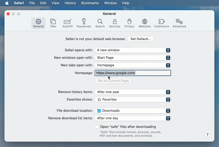Viewport: 219px width, 147px height.
Task: Open the Help menu
Action: click(x=126, y=3)
